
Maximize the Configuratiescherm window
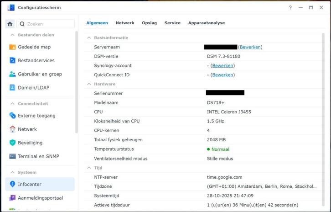[x=311, y=8]
